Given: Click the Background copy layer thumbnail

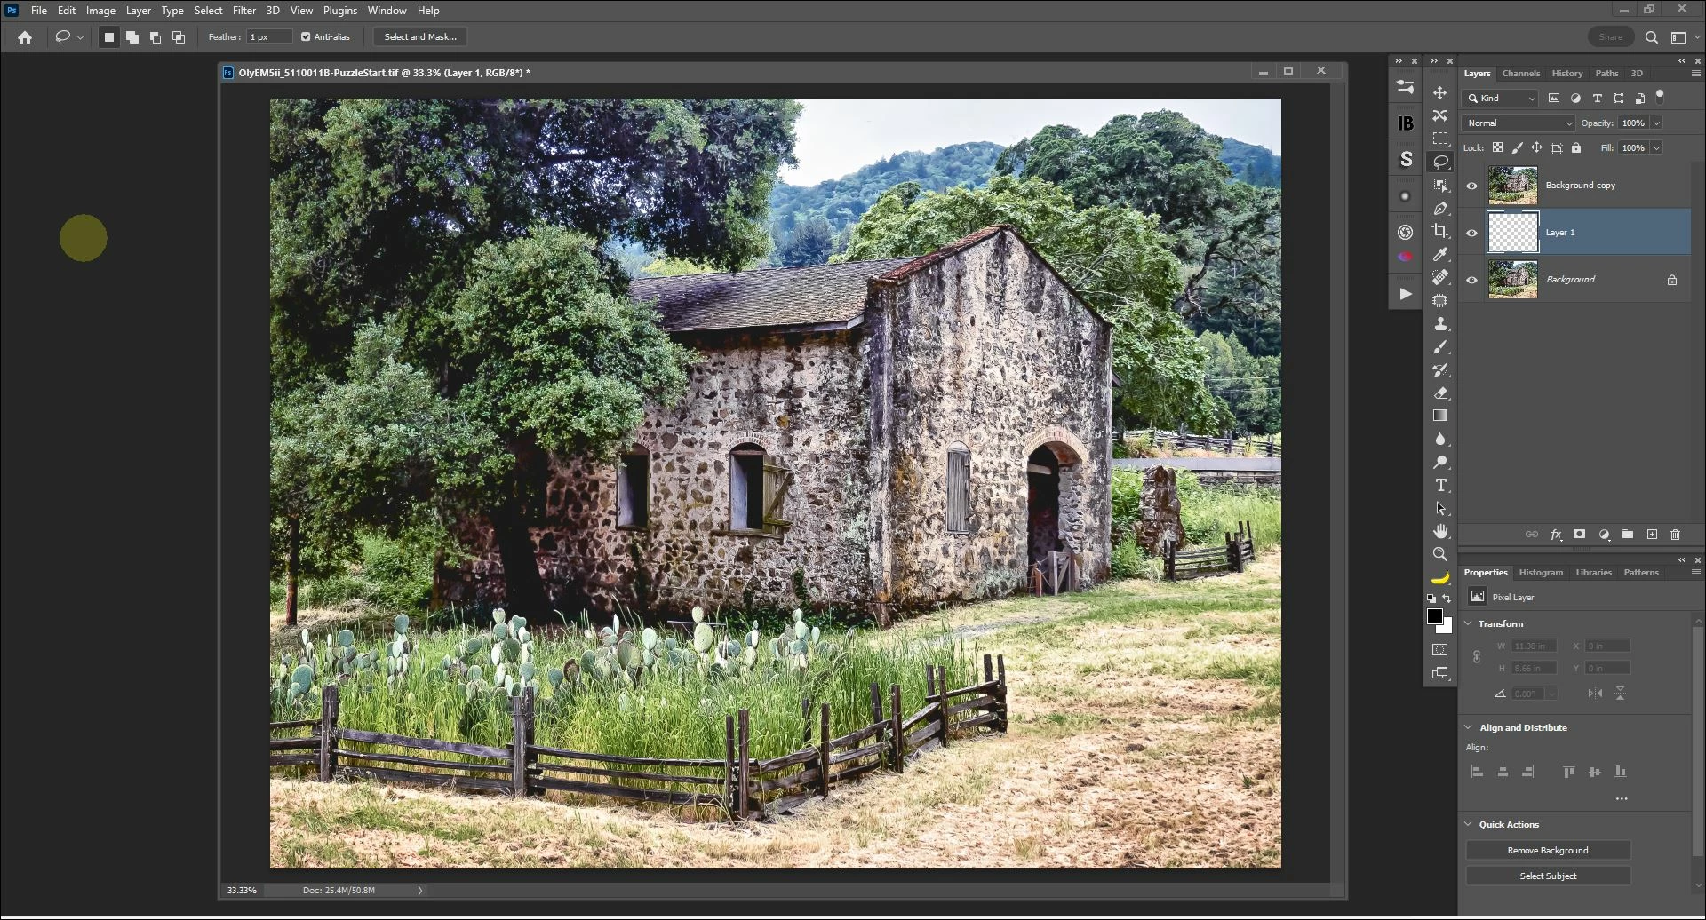Looking at the screenshot, I should coord(1512,186).
